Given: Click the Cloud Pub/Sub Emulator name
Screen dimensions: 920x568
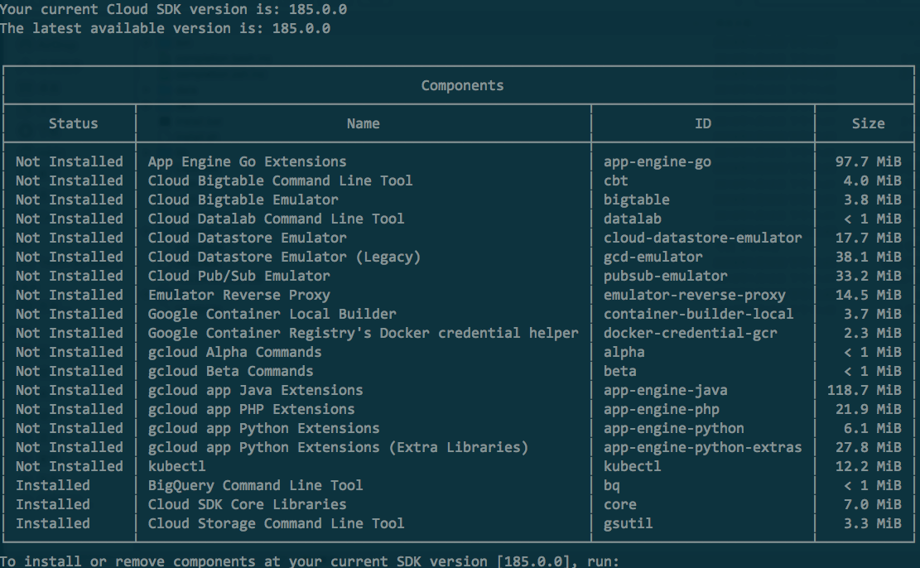Looking at the screenshot, I should (238, 276).
